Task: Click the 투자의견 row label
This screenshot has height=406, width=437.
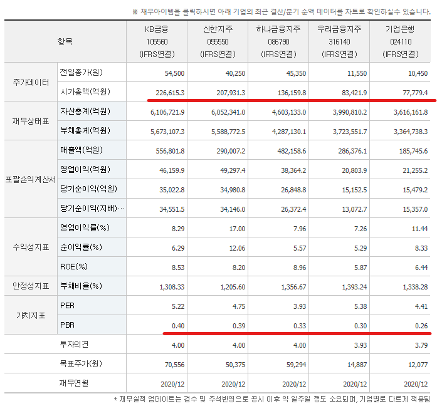Action: (x=74, y=344)
